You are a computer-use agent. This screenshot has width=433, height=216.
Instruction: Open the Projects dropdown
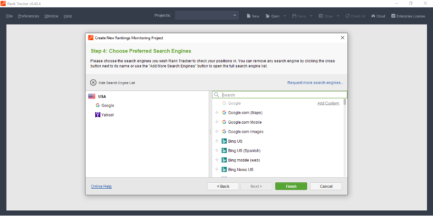[206, 16]
